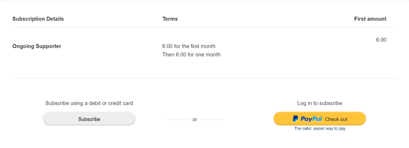Image resolution: width=409 pixels, height=148 pixels.
Task: Click the divider below the Ongoing Supporter row
Action: [x=204, y=78]
